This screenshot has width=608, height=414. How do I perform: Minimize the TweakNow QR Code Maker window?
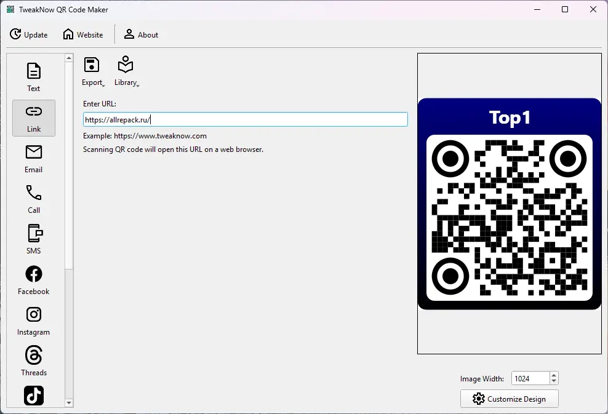click(x=537, y=9)
